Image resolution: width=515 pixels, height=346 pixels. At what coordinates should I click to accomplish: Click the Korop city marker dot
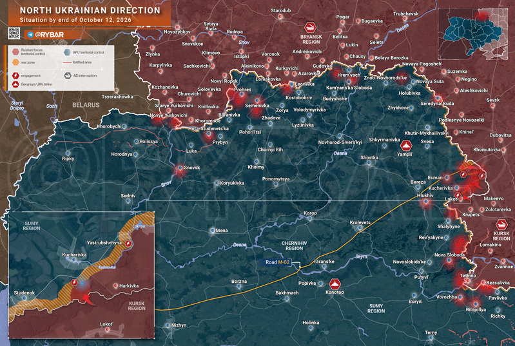(x=310, y=218)
